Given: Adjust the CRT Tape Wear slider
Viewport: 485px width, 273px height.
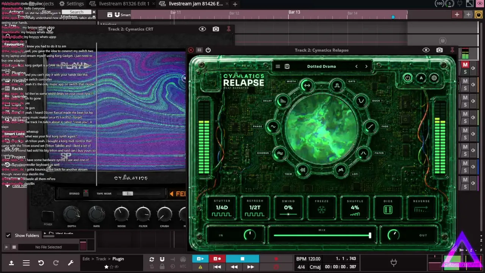Looking at the screenshot, I should pyautogui.click(x=138, y=193).
